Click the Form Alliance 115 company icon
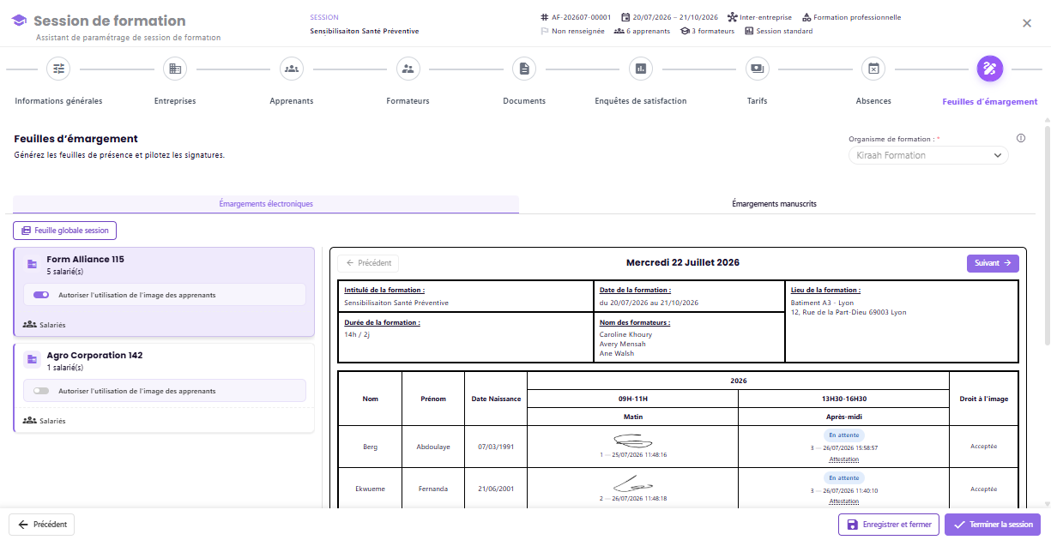Viewport: 1051px width, 540px height. [32, 263]
